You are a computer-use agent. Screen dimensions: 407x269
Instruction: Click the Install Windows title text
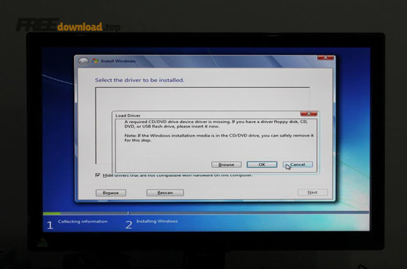118,61
